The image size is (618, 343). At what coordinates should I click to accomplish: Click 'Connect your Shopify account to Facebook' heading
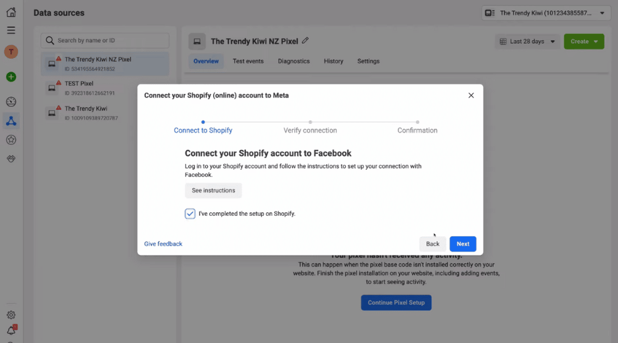[x=268, y=153]
